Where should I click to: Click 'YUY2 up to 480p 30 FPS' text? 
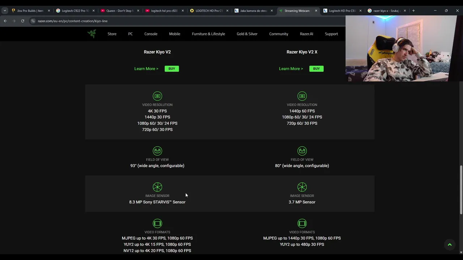click(x=302, y=244)
